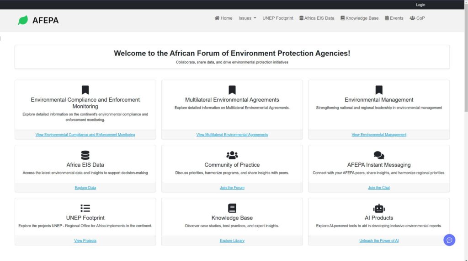The height and width of the screenshot is (261, 468).
Task: Select Events in the navigation bar
Action: pos(394,18)
